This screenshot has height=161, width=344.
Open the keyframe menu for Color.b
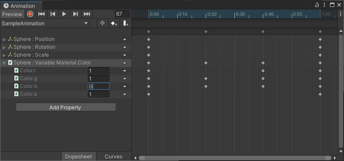pos(124,87)
